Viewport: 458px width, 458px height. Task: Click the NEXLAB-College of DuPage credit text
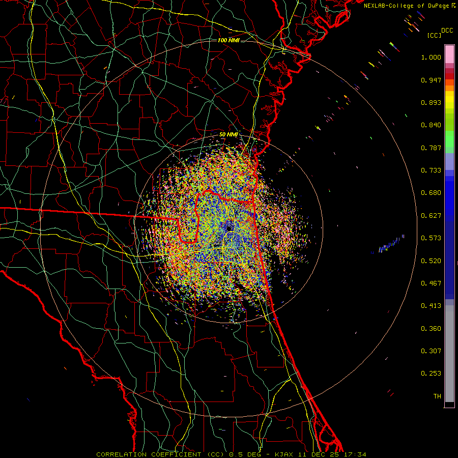coord(406,6)
